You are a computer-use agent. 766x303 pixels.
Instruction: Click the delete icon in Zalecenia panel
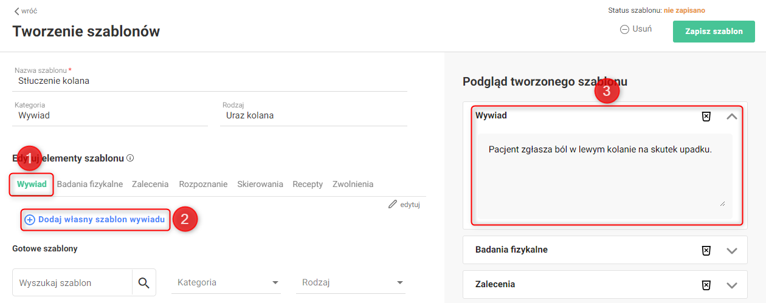click(x=706, y=285)
